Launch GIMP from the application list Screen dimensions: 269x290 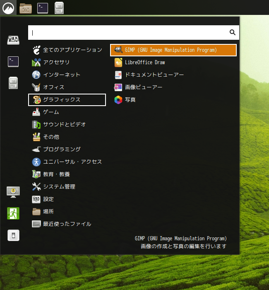pyautogui.click(x=173, y=50)
